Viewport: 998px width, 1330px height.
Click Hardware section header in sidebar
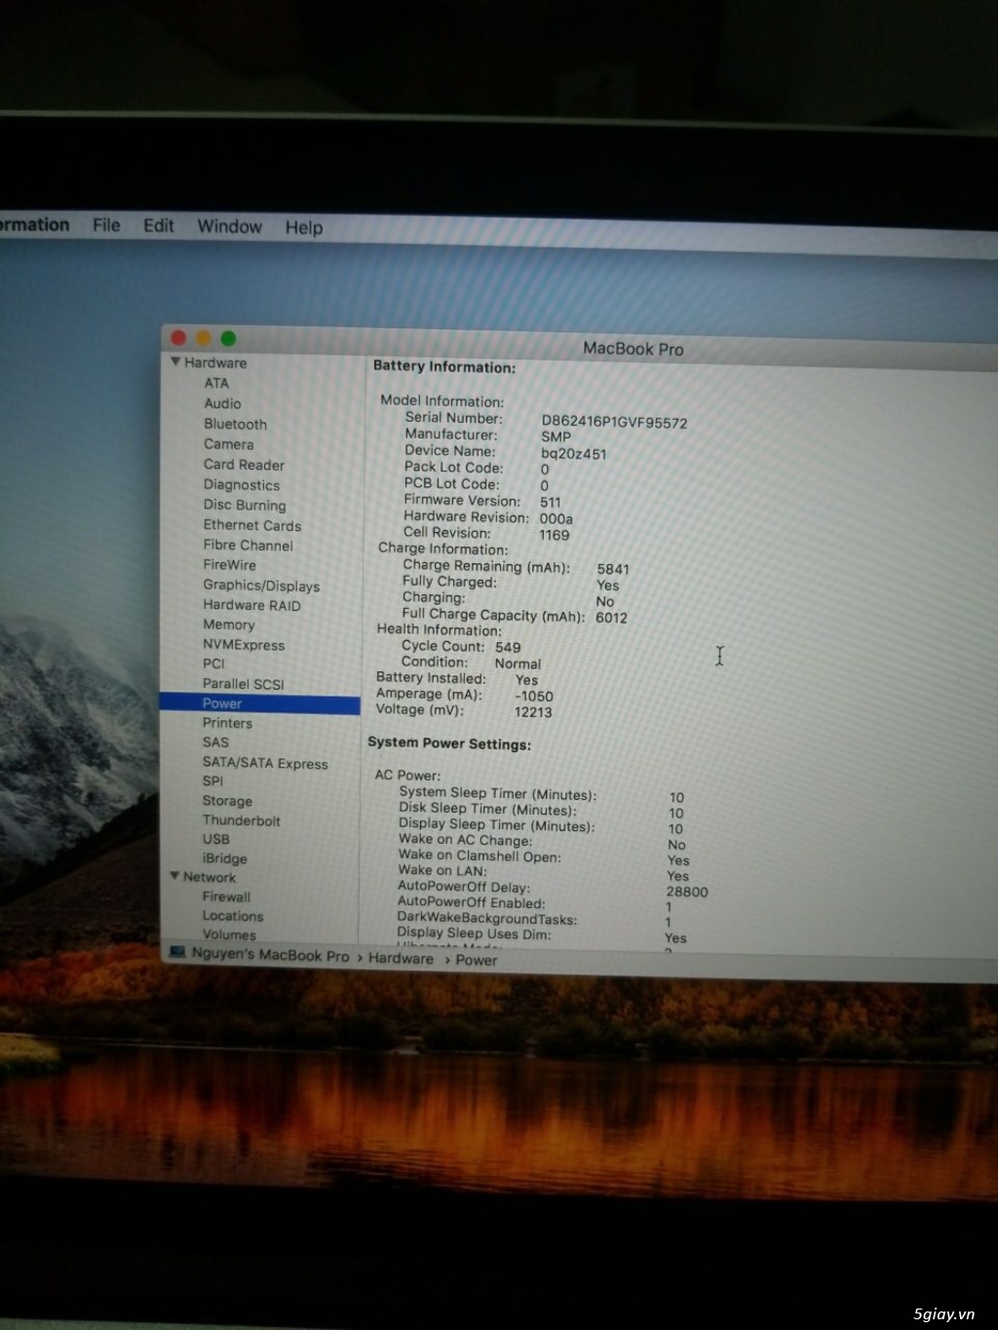tap(215, 362)
